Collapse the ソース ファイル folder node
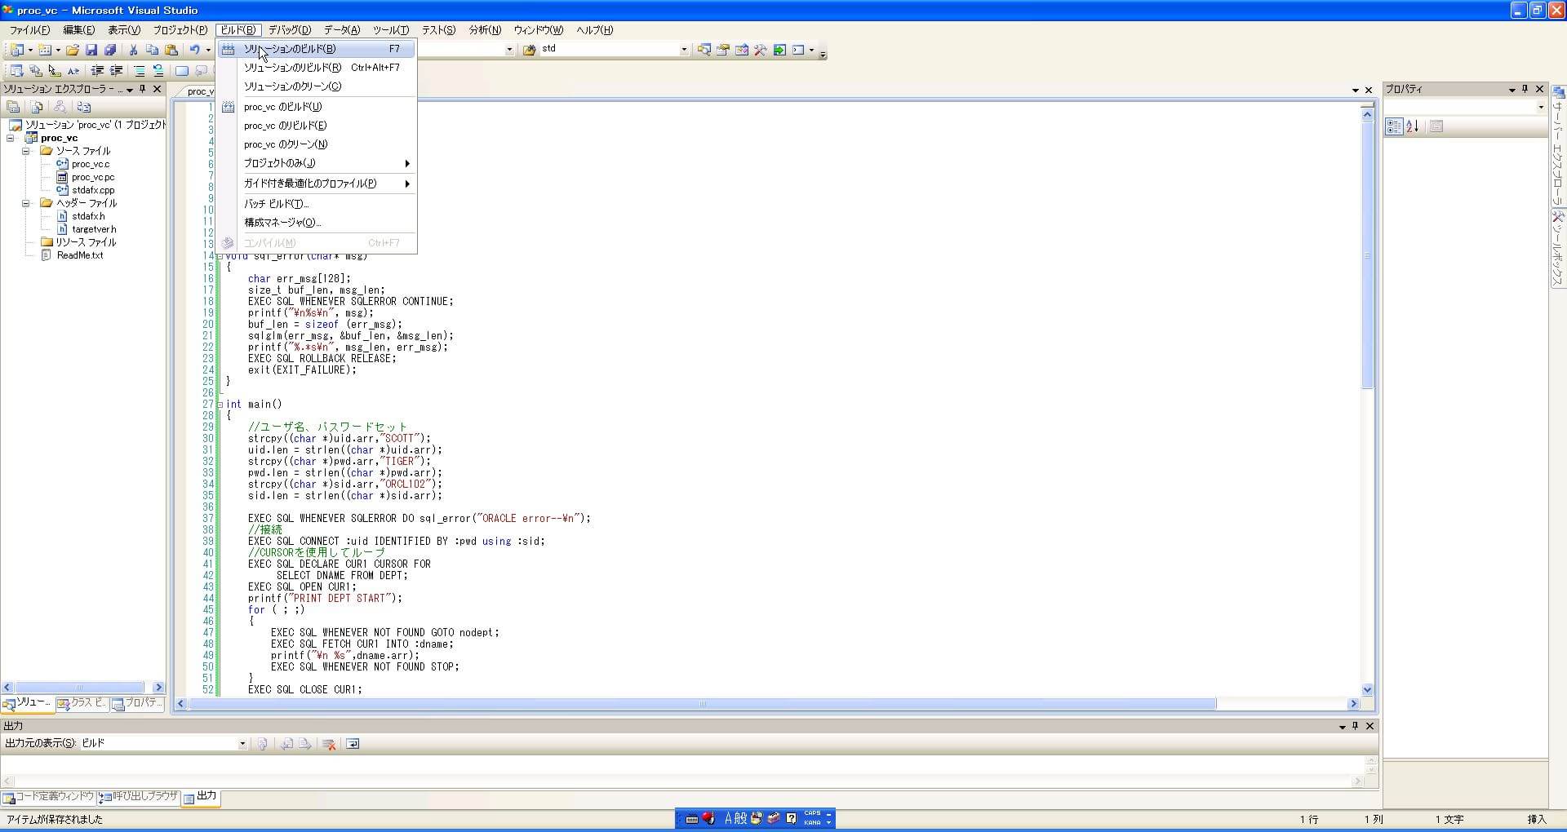1567x832 pixels. 26,151
